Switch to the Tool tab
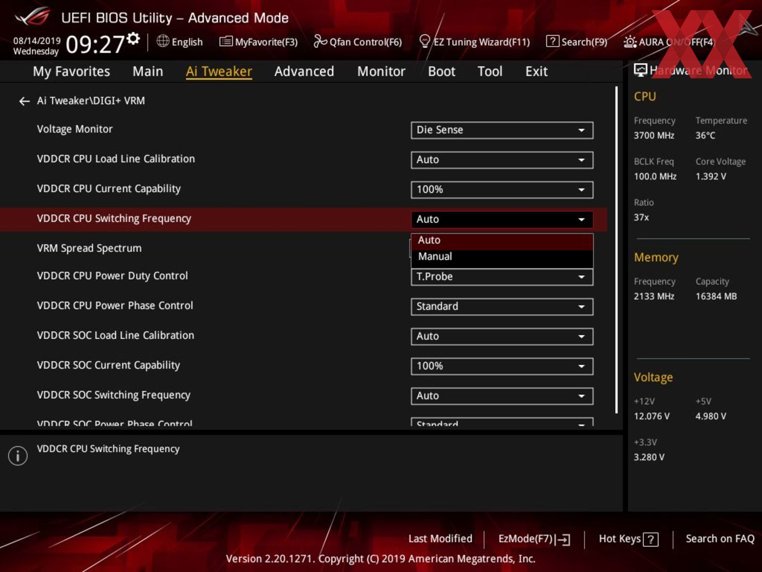The height and width of the screenshot is (572, 762). click(490, 71)
